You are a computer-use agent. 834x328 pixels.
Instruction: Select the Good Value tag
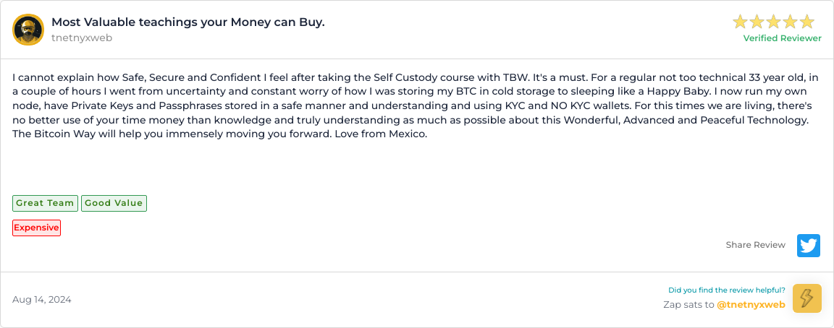(x=114, y=203)
